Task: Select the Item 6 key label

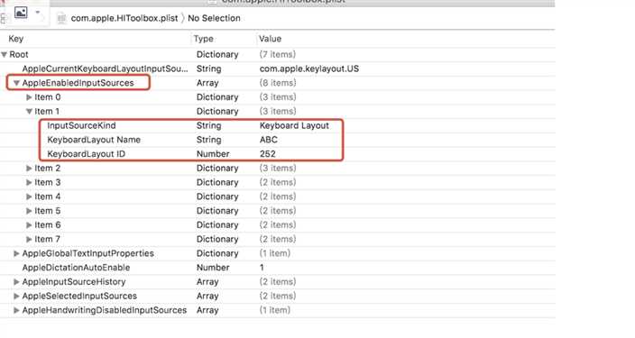Action: pyautogui.click(x=48, y=225)
